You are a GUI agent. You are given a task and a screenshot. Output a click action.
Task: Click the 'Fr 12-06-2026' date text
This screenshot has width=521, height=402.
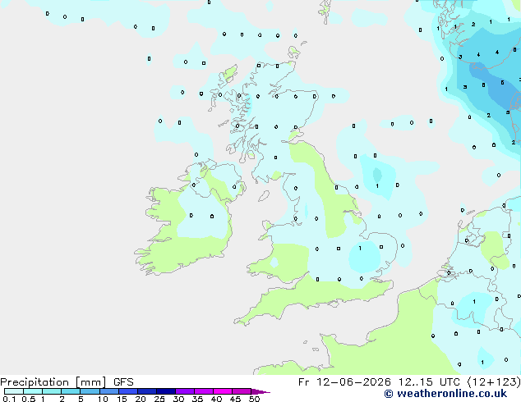click(344, 382)
